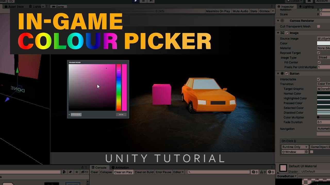Collapse the Canvas Renderer component
Image resolution: width=330 pixels, height=185 pixels.
pyautogui.click(x=278, y=21)
